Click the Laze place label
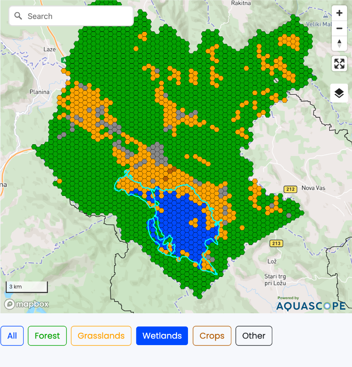The width and height of the screenshot is (352, 367). (x=50, y=49)
